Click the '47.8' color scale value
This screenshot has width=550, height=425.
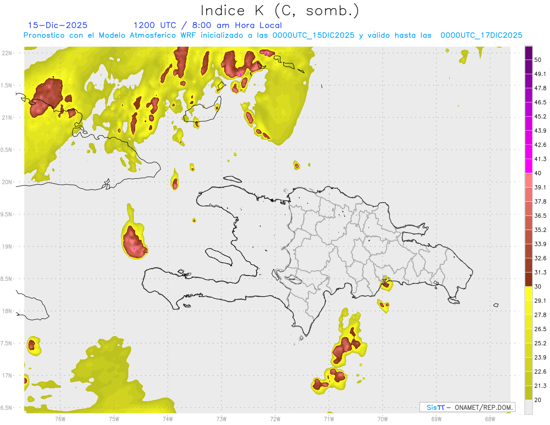pyautogui.click(x=540, y=88)
